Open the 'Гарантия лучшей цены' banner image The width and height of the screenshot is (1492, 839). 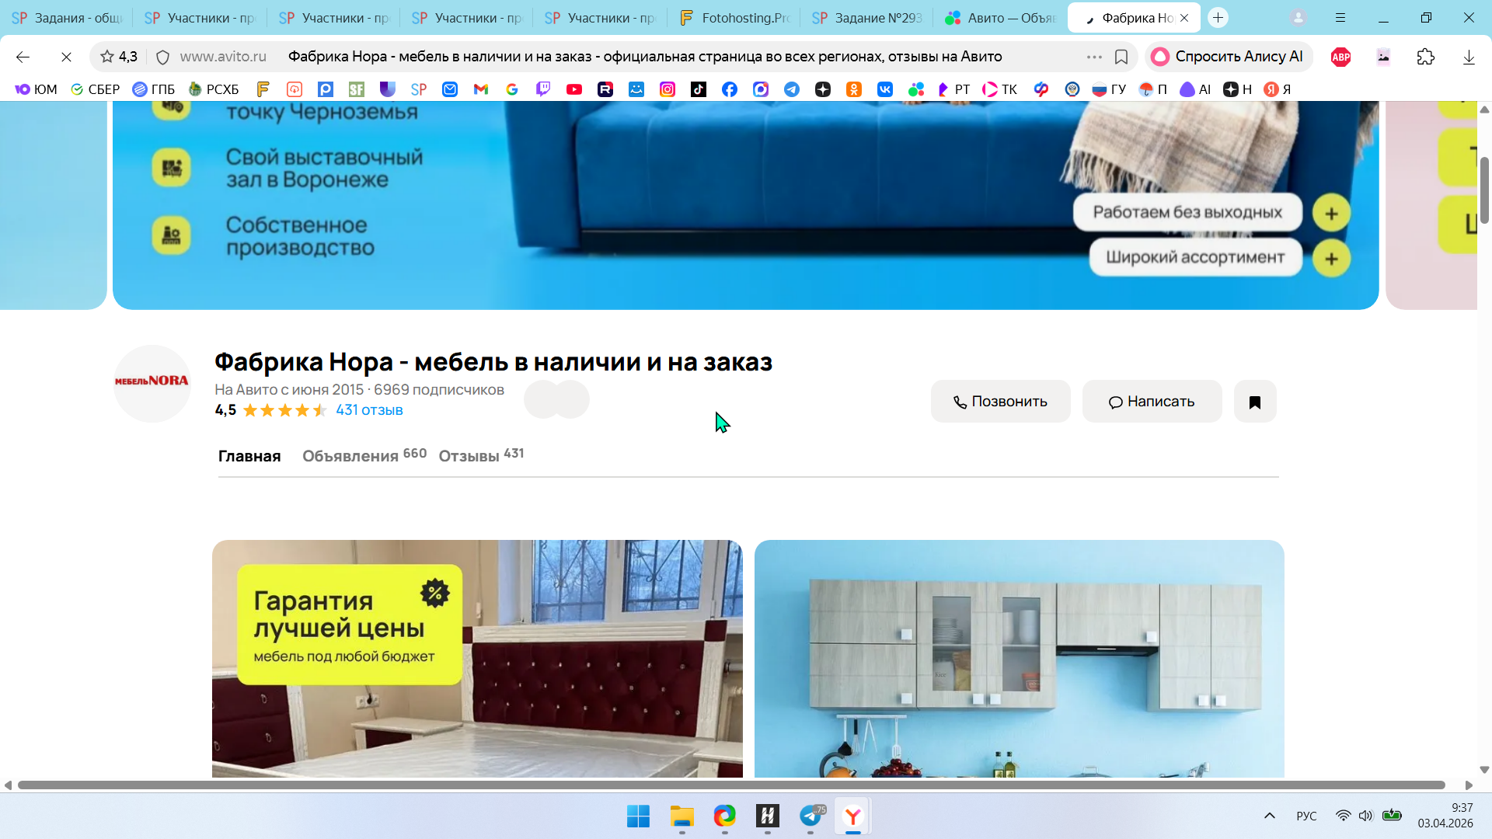coord(476,658)
